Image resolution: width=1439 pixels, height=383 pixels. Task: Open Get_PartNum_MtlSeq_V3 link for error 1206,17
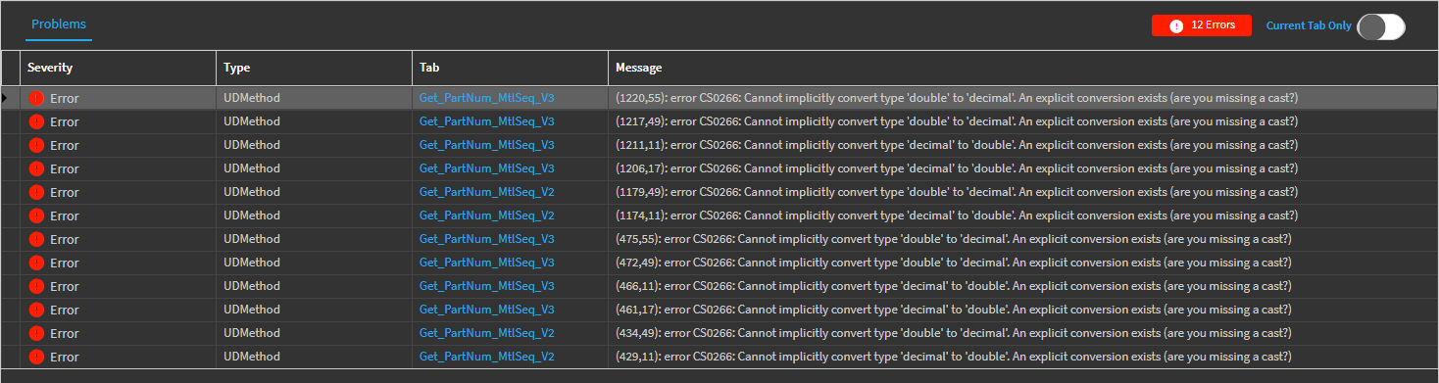tap(487, 168)
